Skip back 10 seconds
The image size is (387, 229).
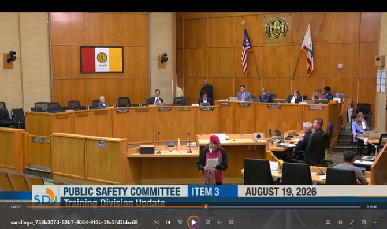tap(180, 222)
